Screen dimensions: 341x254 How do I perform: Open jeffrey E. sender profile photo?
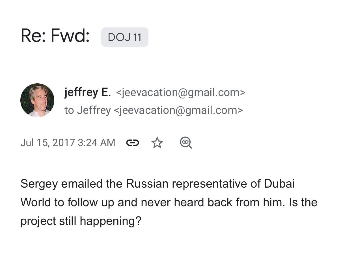pyautogui.click(x=37, y=100)
